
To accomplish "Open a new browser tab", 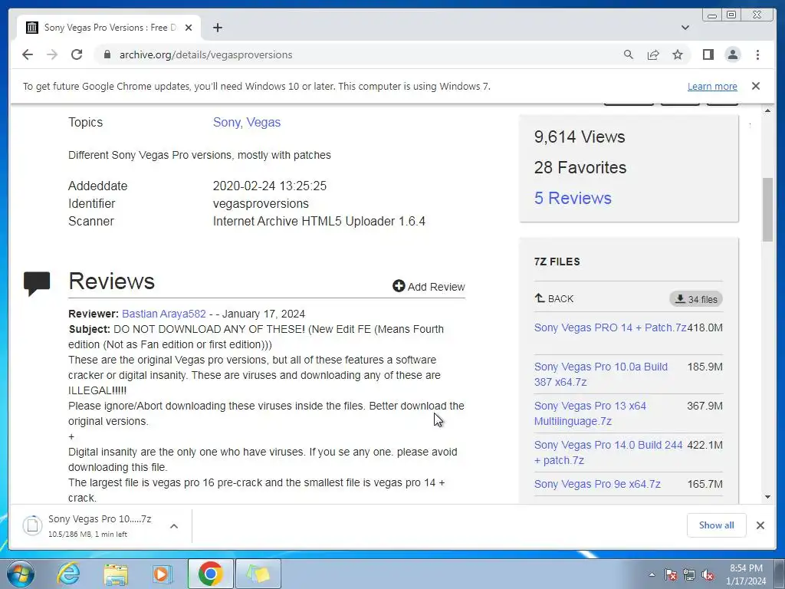I will coord(217,28).
